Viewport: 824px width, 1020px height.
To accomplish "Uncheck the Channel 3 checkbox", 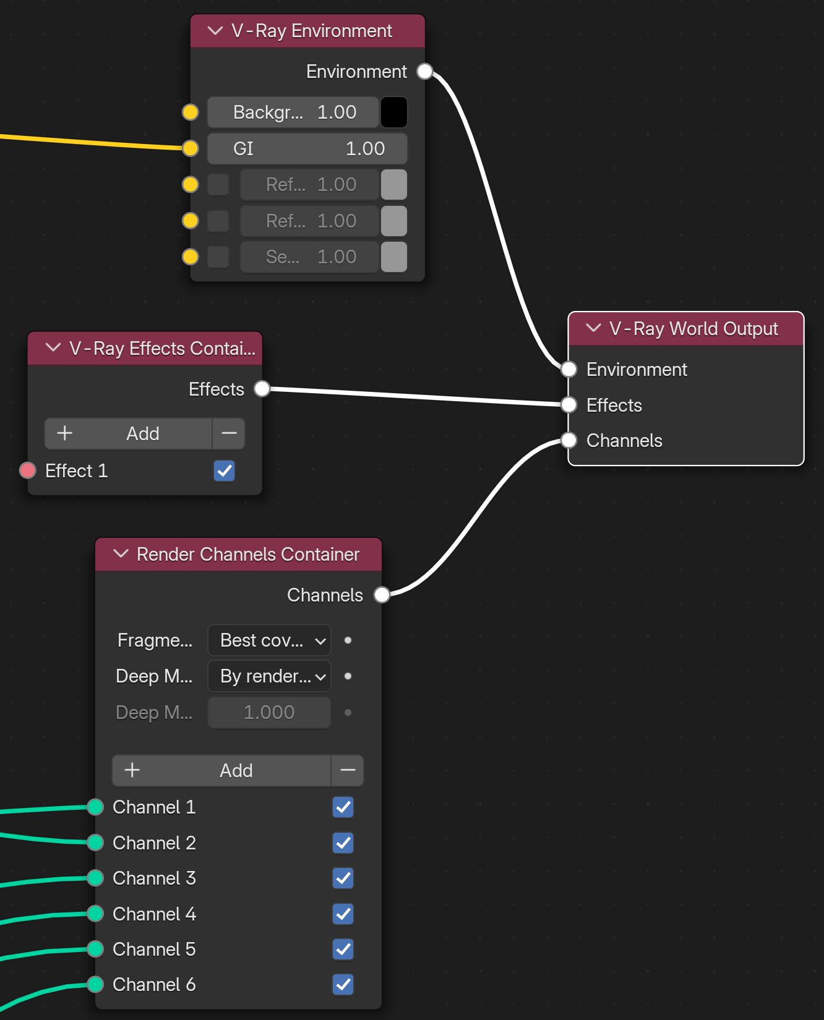I will pos(343,878).
